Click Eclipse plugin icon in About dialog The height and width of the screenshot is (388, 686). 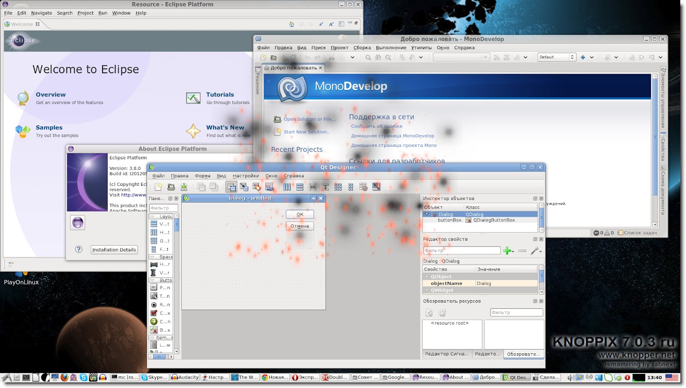coord(78,223)
